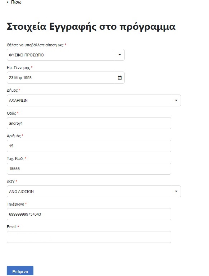This screenshot has width=209, height=276.
Task: Select the Αριθμός field containing 15
Action: point(89,146)
